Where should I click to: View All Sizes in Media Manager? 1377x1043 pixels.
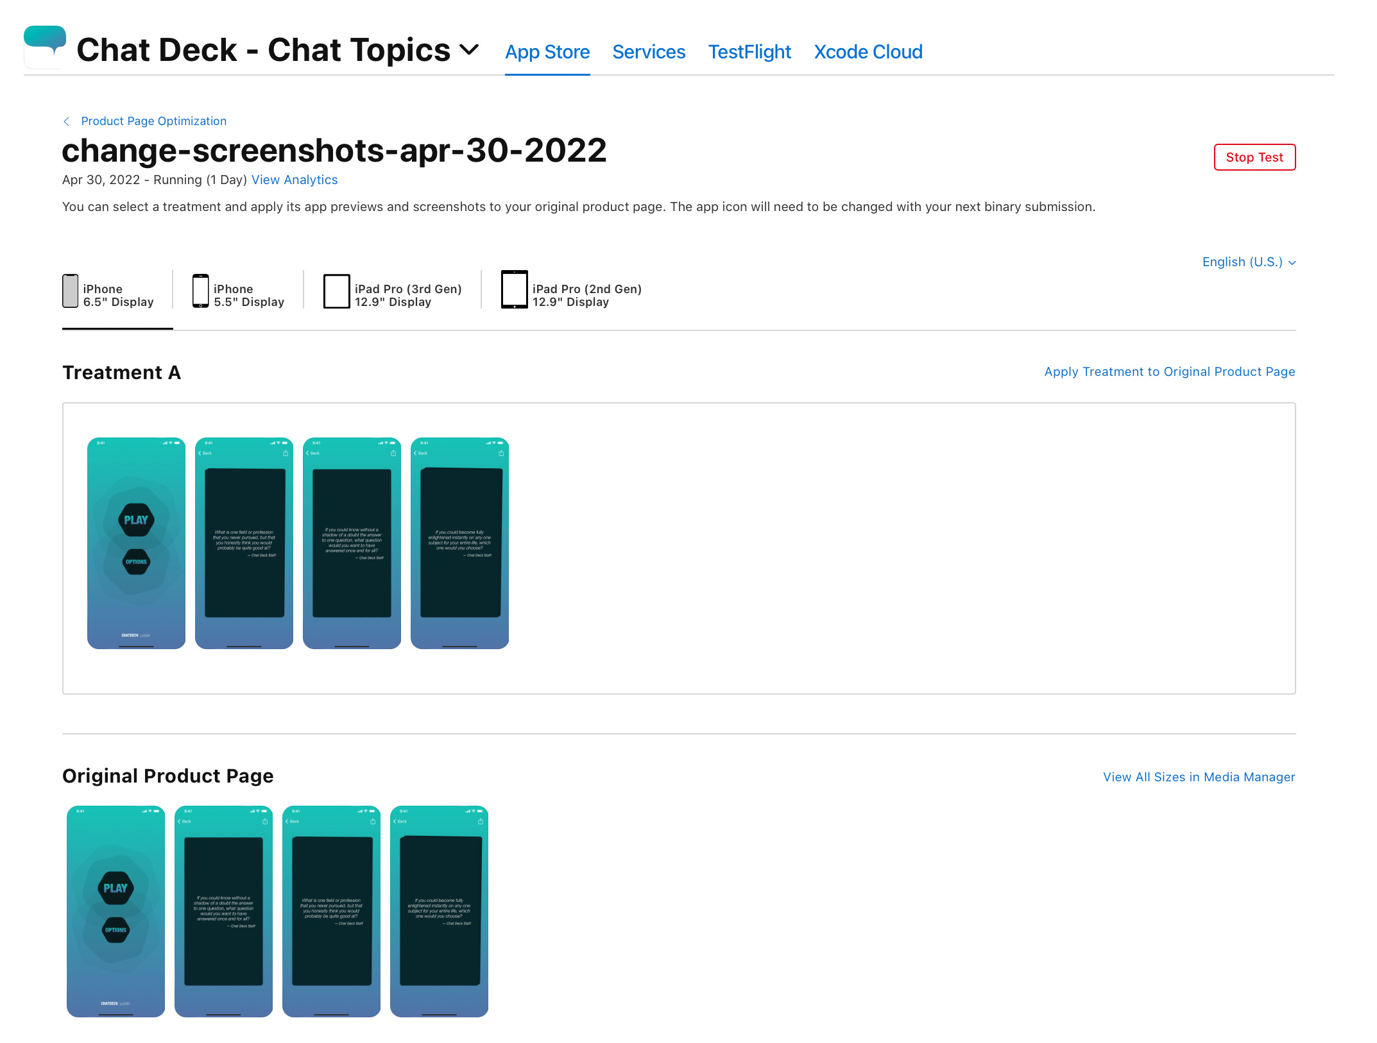pos(1199,777)
